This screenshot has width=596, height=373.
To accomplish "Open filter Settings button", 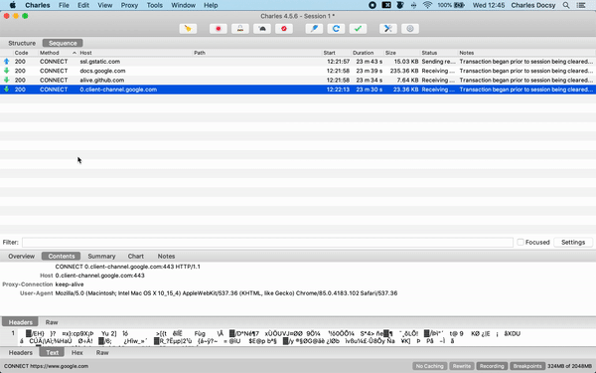I will pos(573,242).
